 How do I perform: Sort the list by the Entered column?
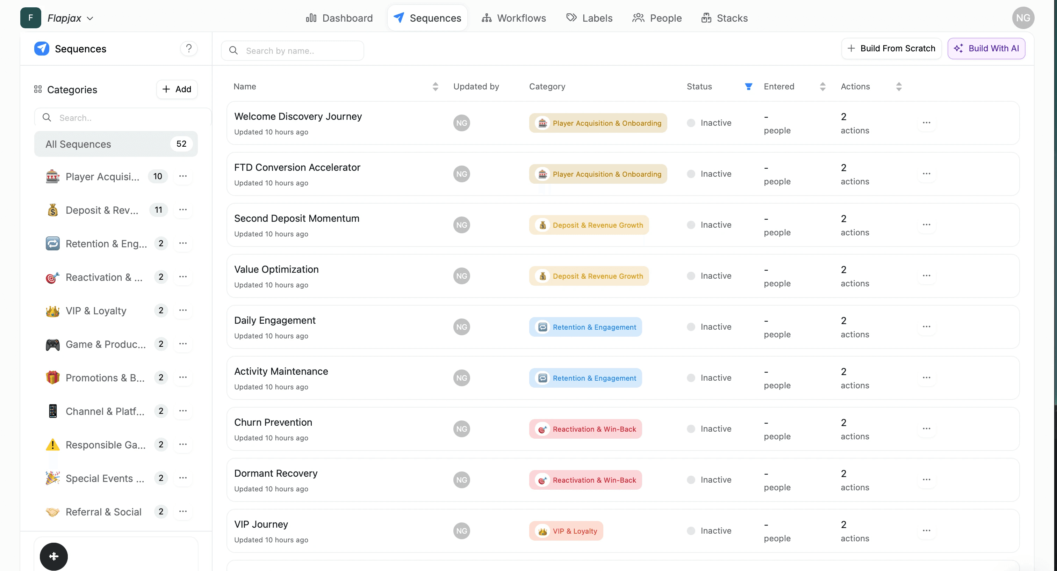[822, 87]
